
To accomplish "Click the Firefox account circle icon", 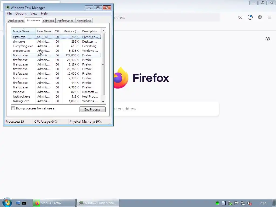I will [250, 17].
